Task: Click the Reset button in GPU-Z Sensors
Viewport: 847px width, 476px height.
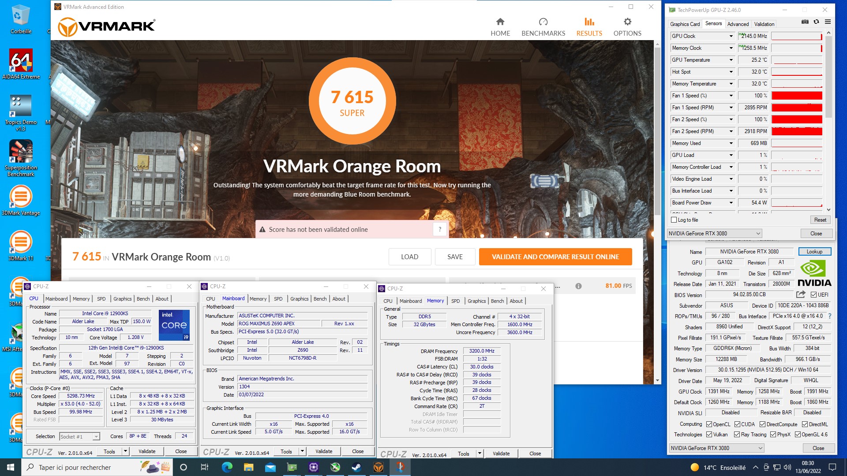Action: point(820,220)
